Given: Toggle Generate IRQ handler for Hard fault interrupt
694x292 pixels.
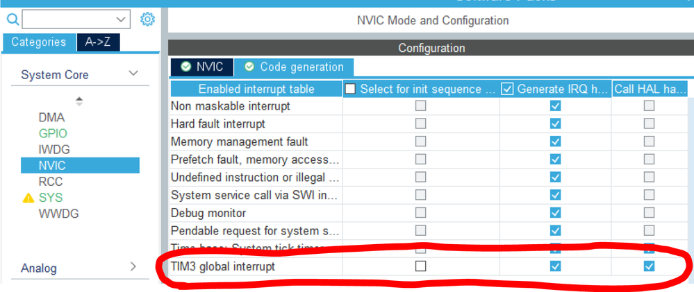Looking at the screenshot, I should [555, 123].
